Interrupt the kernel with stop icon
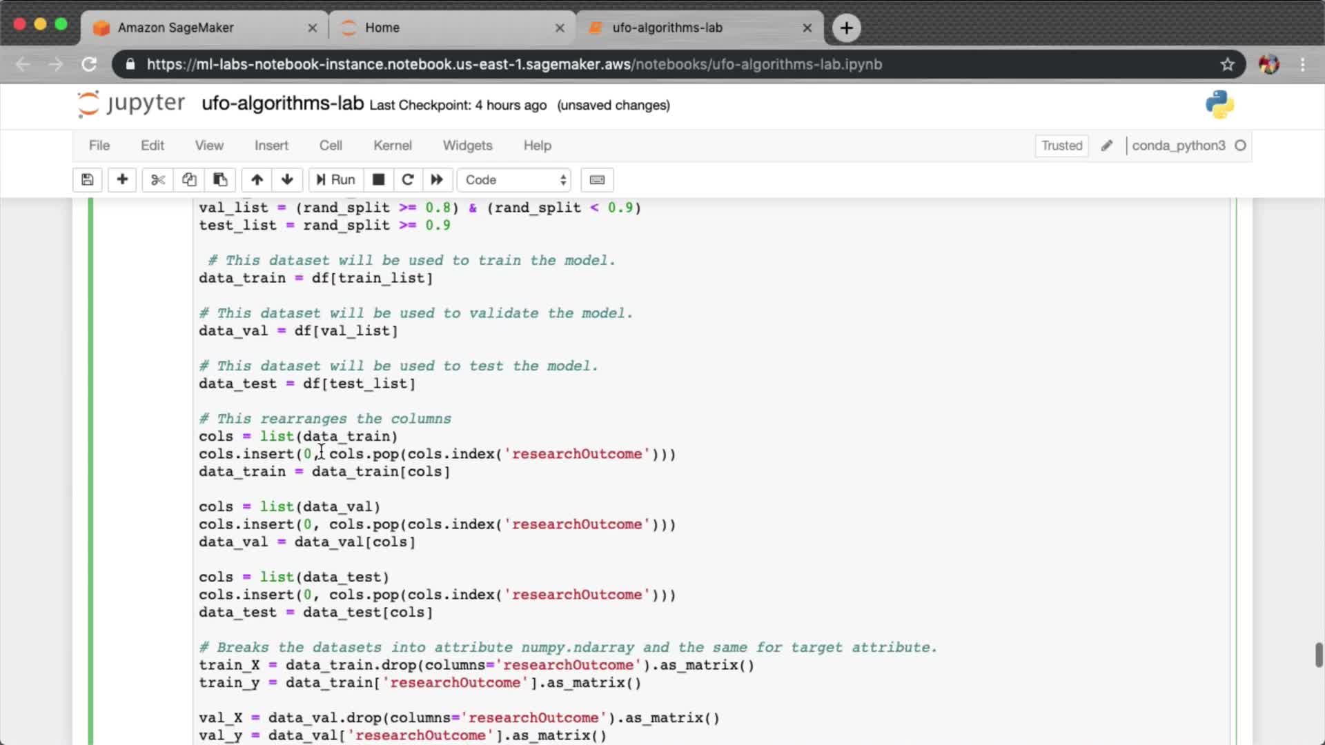 click(x=378, y=180)
